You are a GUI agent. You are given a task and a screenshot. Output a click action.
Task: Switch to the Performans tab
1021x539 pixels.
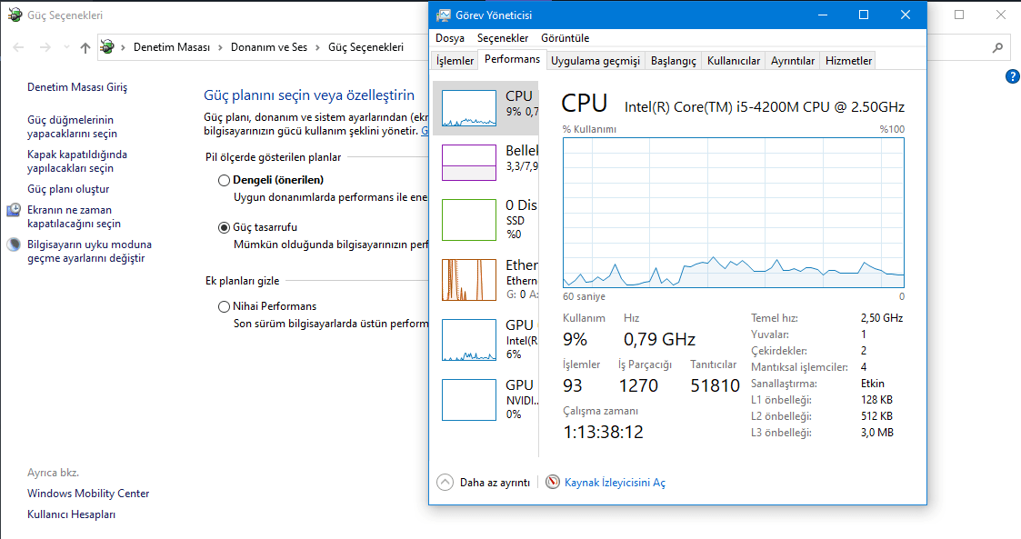pos(512,59)
